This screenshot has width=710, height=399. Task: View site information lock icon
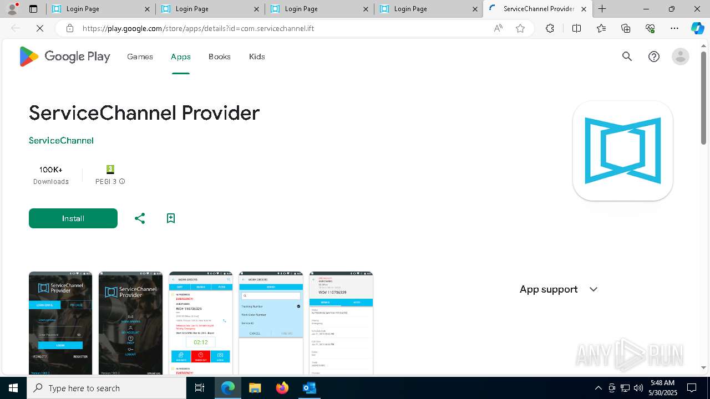[x=69, y=28]
